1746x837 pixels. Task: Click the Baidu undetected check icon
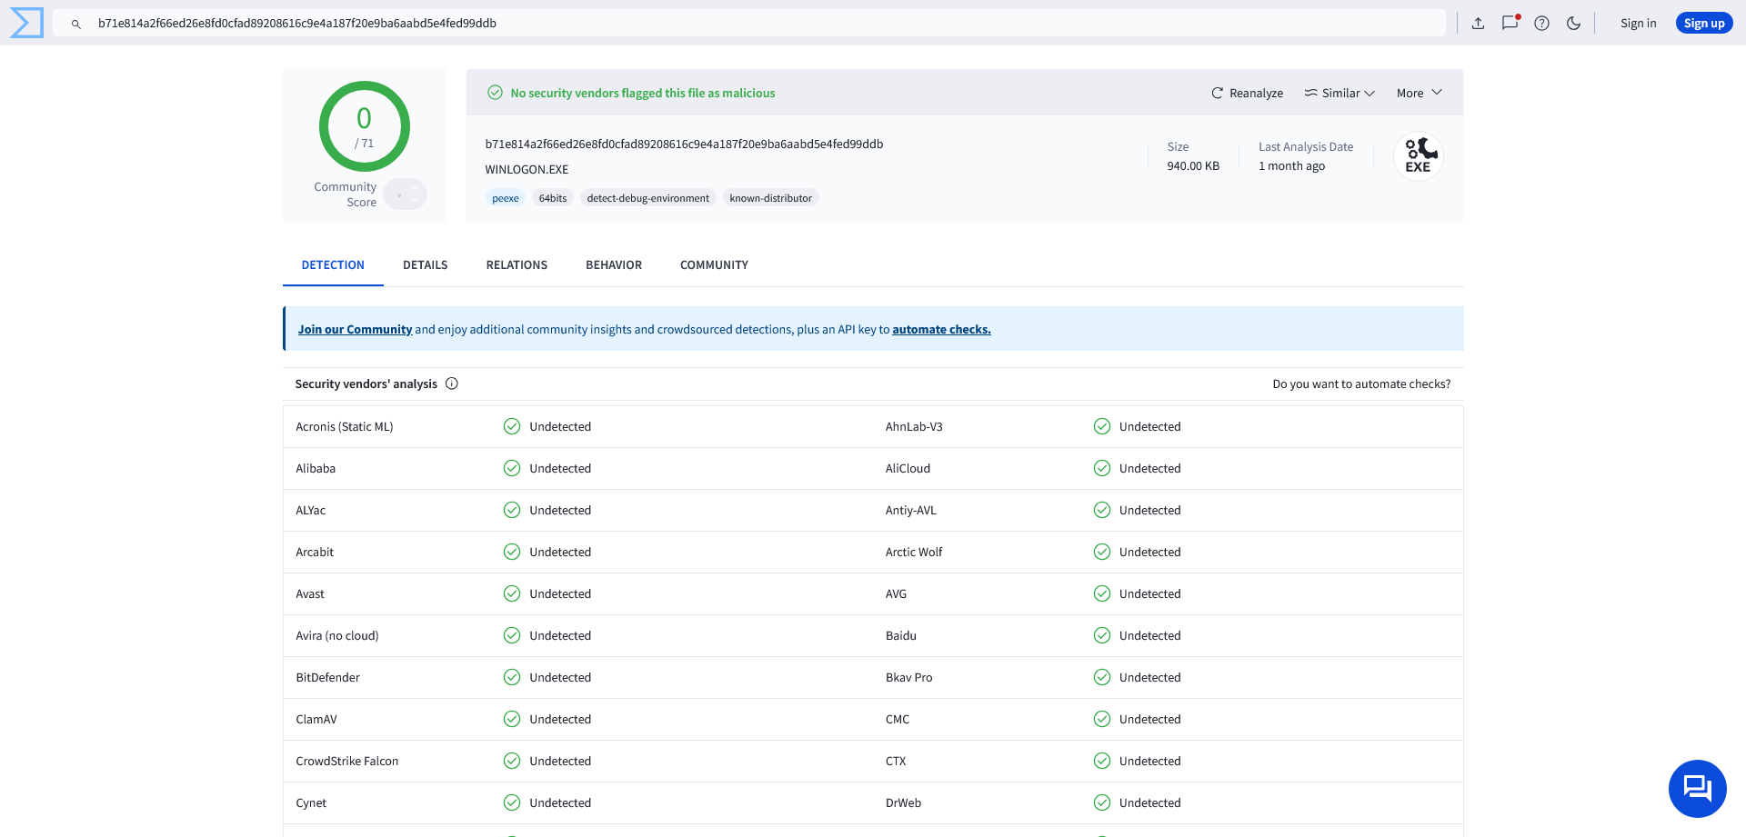[1102, 635]
